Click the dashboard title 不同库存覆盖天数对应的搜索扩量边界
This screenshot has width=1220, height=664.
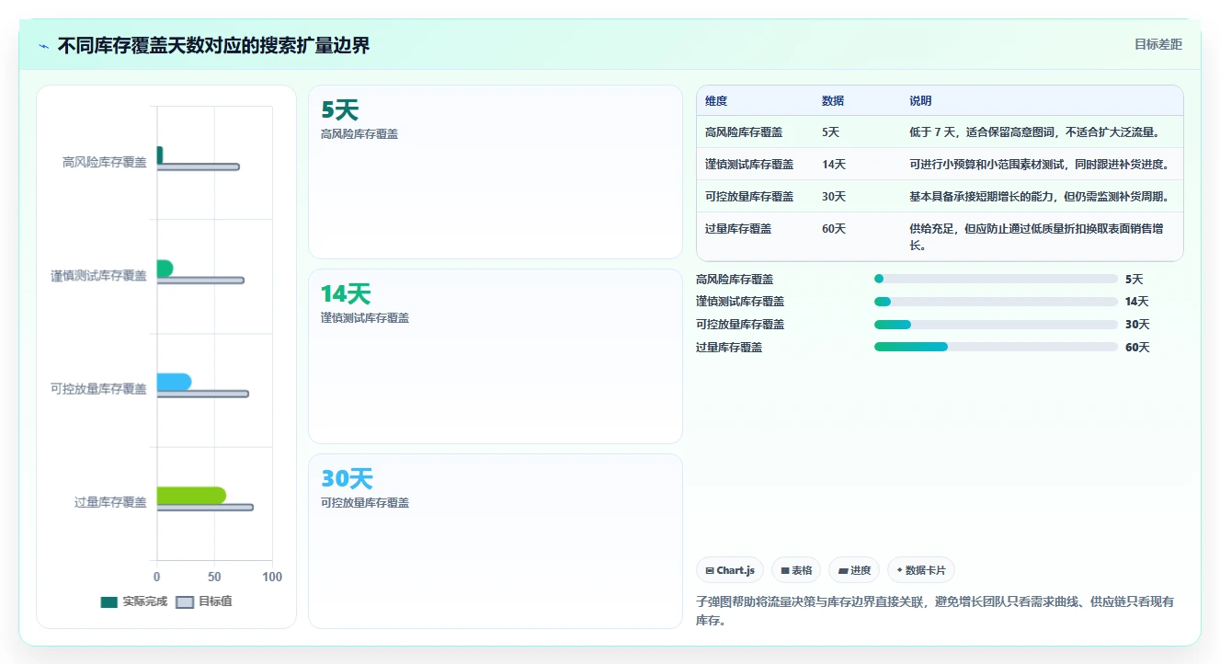(214, 46)
